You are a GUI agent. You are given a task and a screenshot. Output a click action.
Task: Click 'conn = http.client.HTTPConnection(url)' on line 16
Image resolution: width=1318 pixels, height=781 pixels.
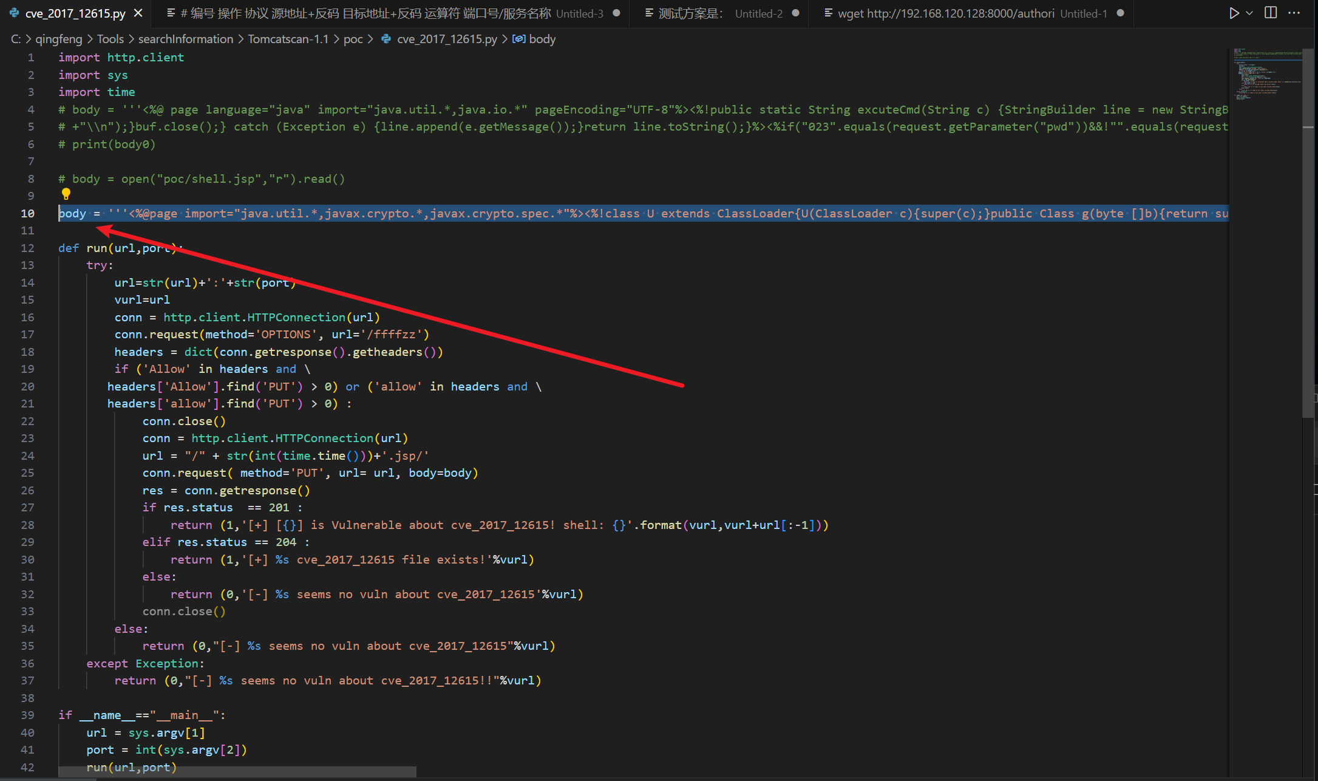tap(247, 317)
